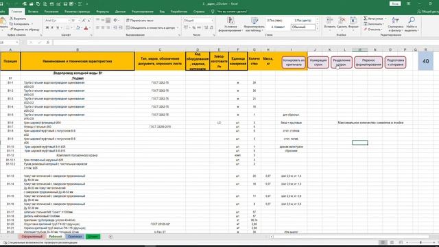Image resolution: width=439 pixels, height=247 pixels.
Task: Increase decimal places
Action: pyautogui.click(x=206, y=27)
